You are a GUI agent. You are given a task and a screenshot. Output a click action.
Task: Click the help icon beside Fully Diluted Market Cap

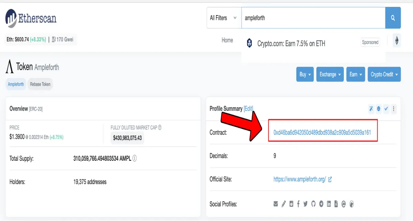tap(160, 128)
